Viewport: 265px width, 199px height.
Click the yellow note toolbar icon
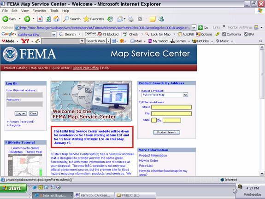(153, 19)
